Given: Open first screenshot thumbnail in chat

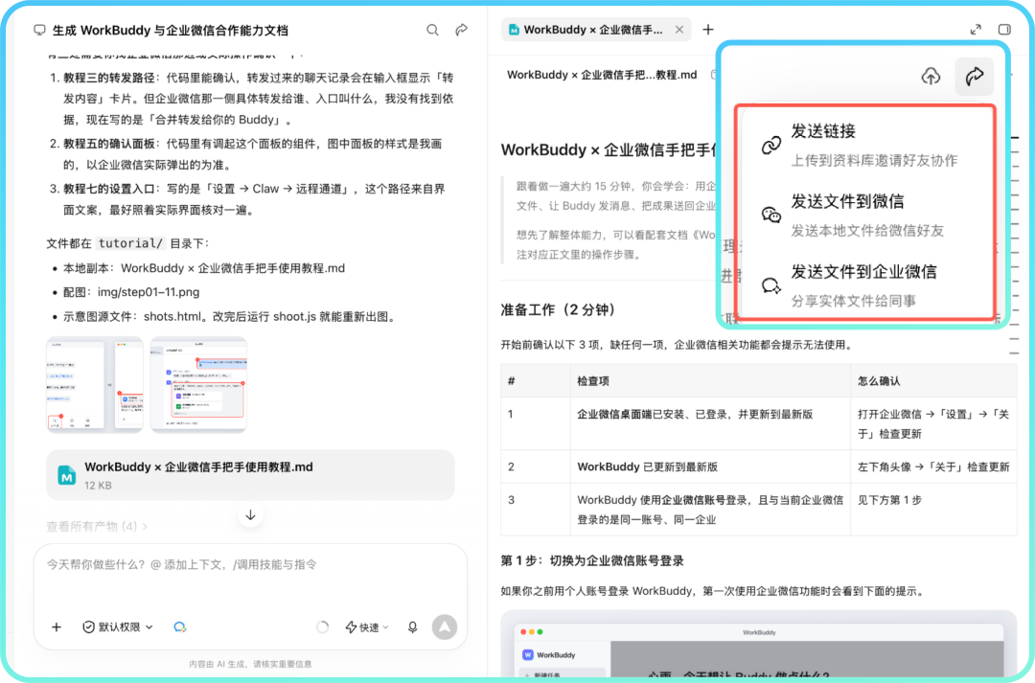Looking at the screenshot, I should [94, 385].
